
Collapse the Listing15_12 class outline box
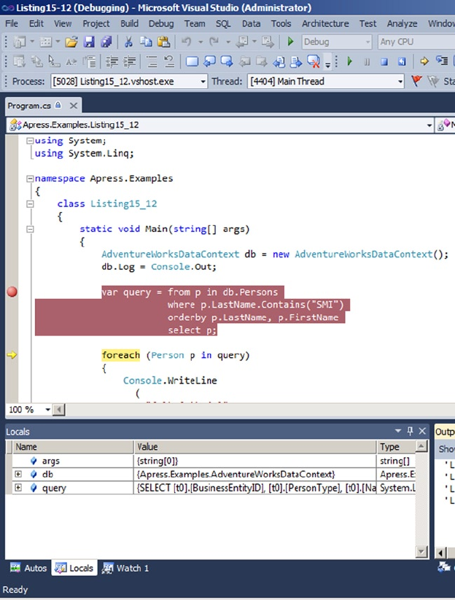coord(29,204)
